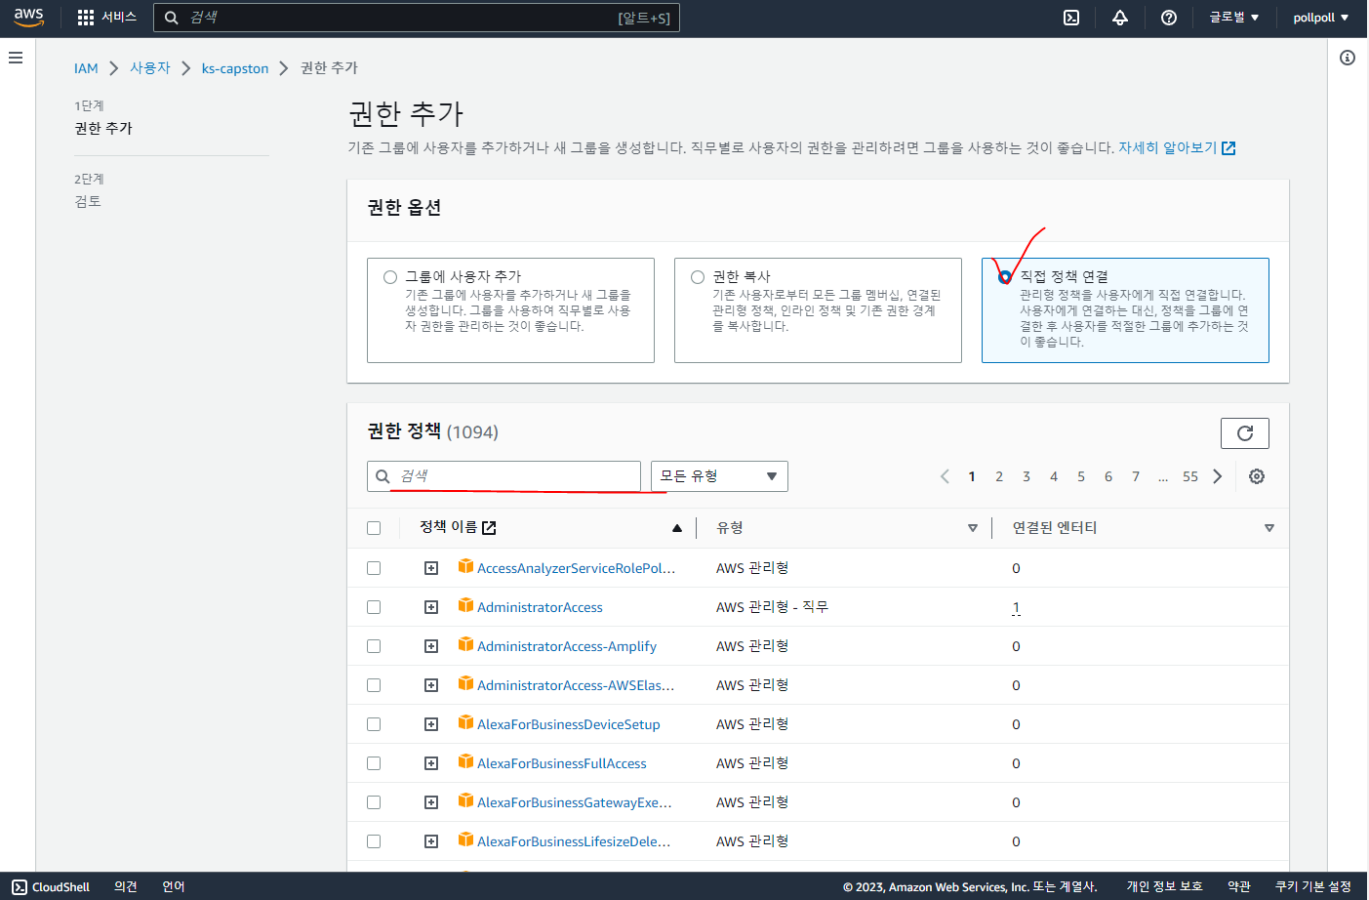Click the magnifier icon in the policy search box
This screenshot has height=900, width=1369.
click(383, 476)
